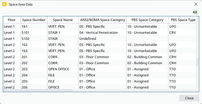Click the CRH type in row 201
This screenshot has width=202, height=104.
pos(182,57)
